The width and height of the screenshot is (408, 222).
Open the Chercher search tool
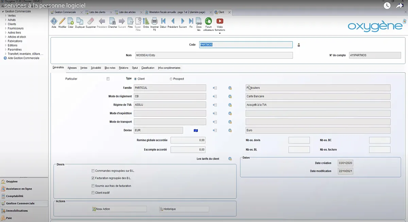pyautogui.click(x=113, y=21)
